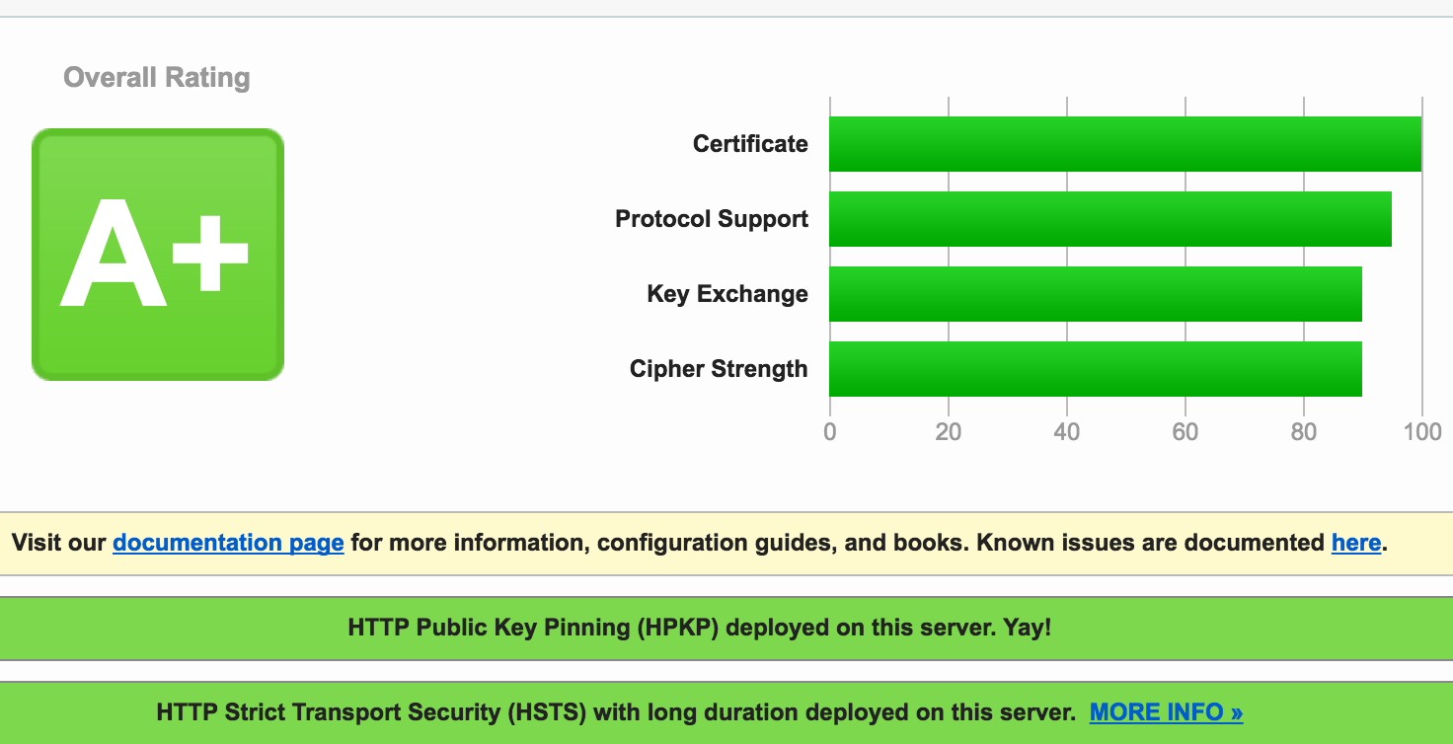Viewport: 1453px width, 744px height.
Task: Click the yellow documentation info banner
Action: (x=726, y=543)
